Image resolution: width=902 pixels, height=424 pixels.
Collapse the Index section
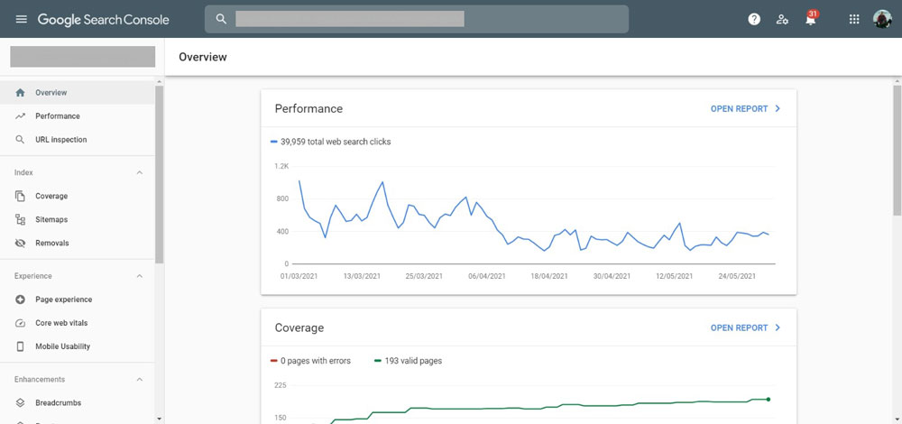point(139,172)
